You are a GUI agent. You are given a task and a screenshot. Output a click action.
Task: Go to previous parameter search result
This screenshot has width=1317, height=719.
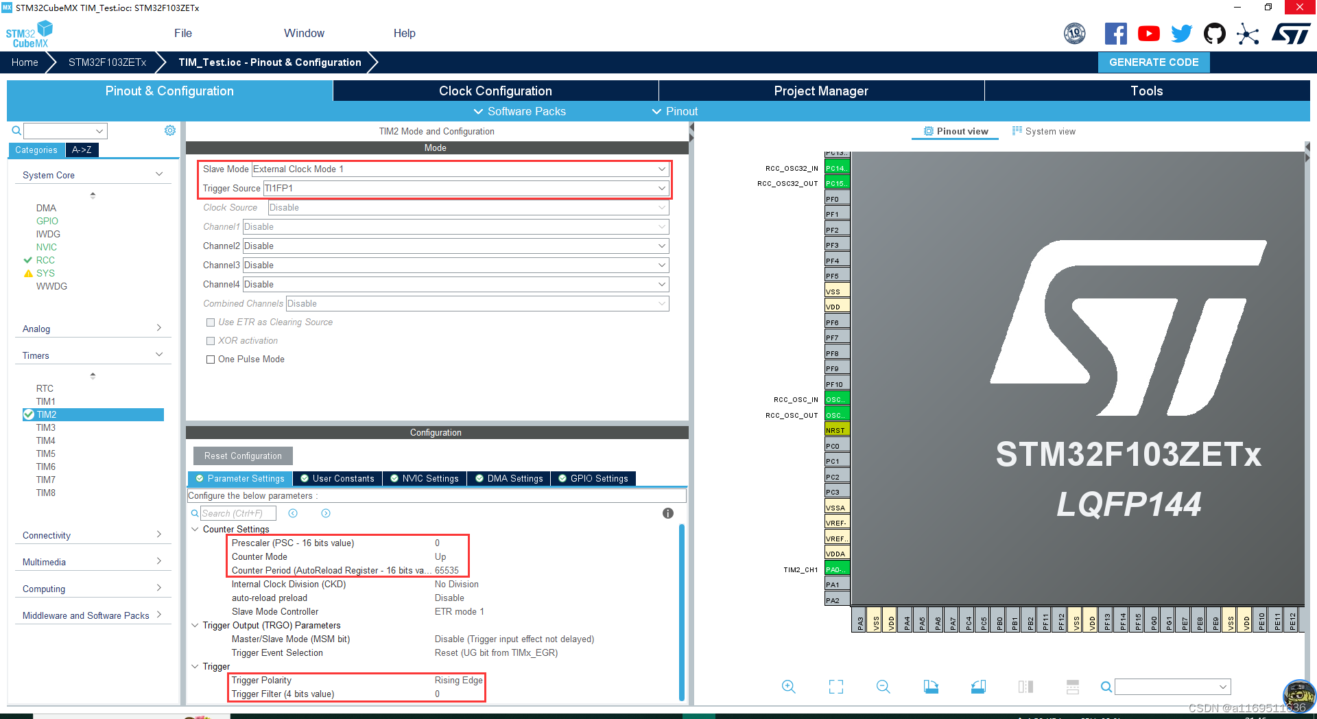click(293, 513)
